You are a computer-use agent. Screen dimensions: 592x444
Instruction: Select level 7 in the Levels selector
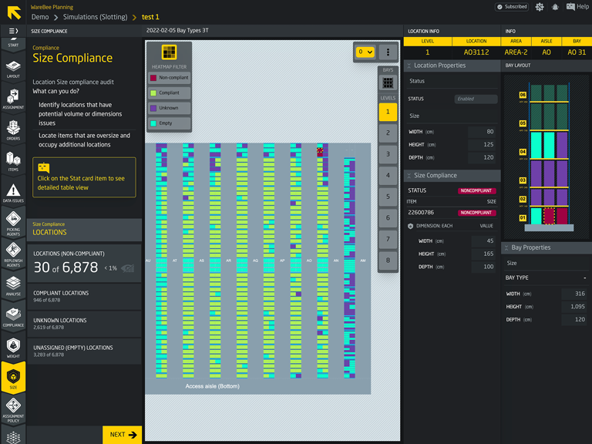pyautogui.click(x=388, y=239)
